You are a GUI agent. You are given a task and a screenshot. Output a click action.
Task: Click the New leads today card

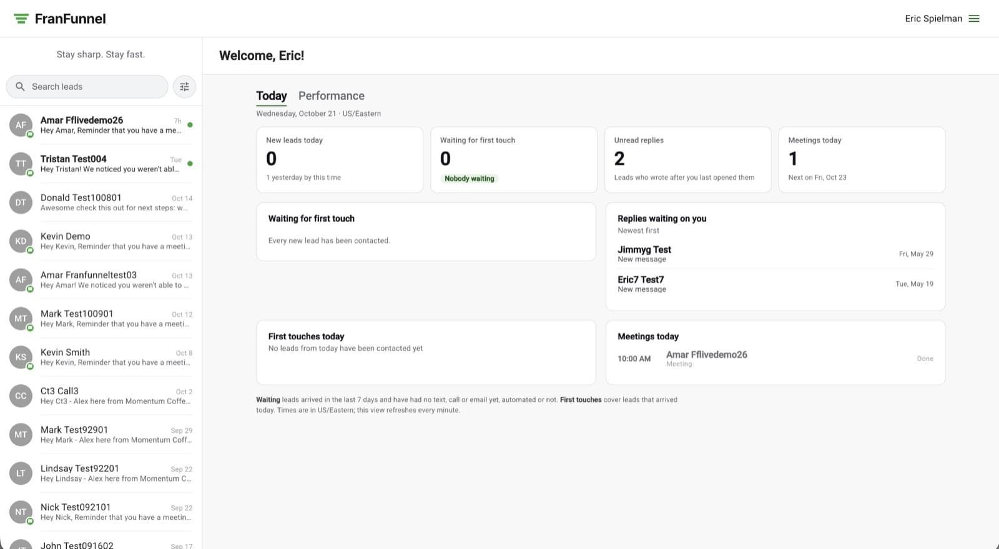tap(340, 160)
